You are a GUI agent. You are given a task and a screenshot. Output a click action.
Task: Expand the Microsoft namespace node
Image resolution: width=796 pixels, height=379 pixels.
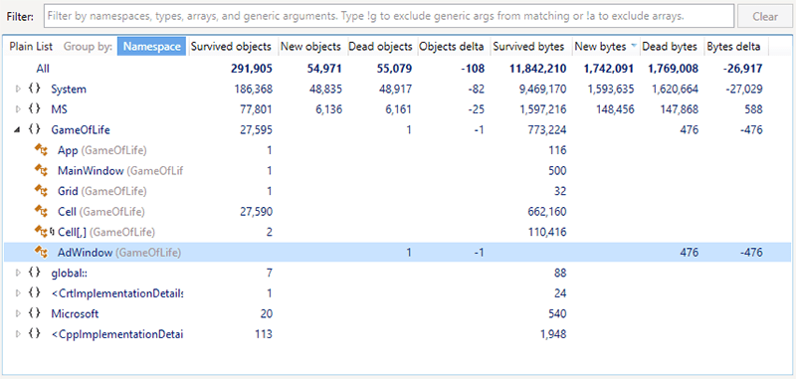pos(18,314)
